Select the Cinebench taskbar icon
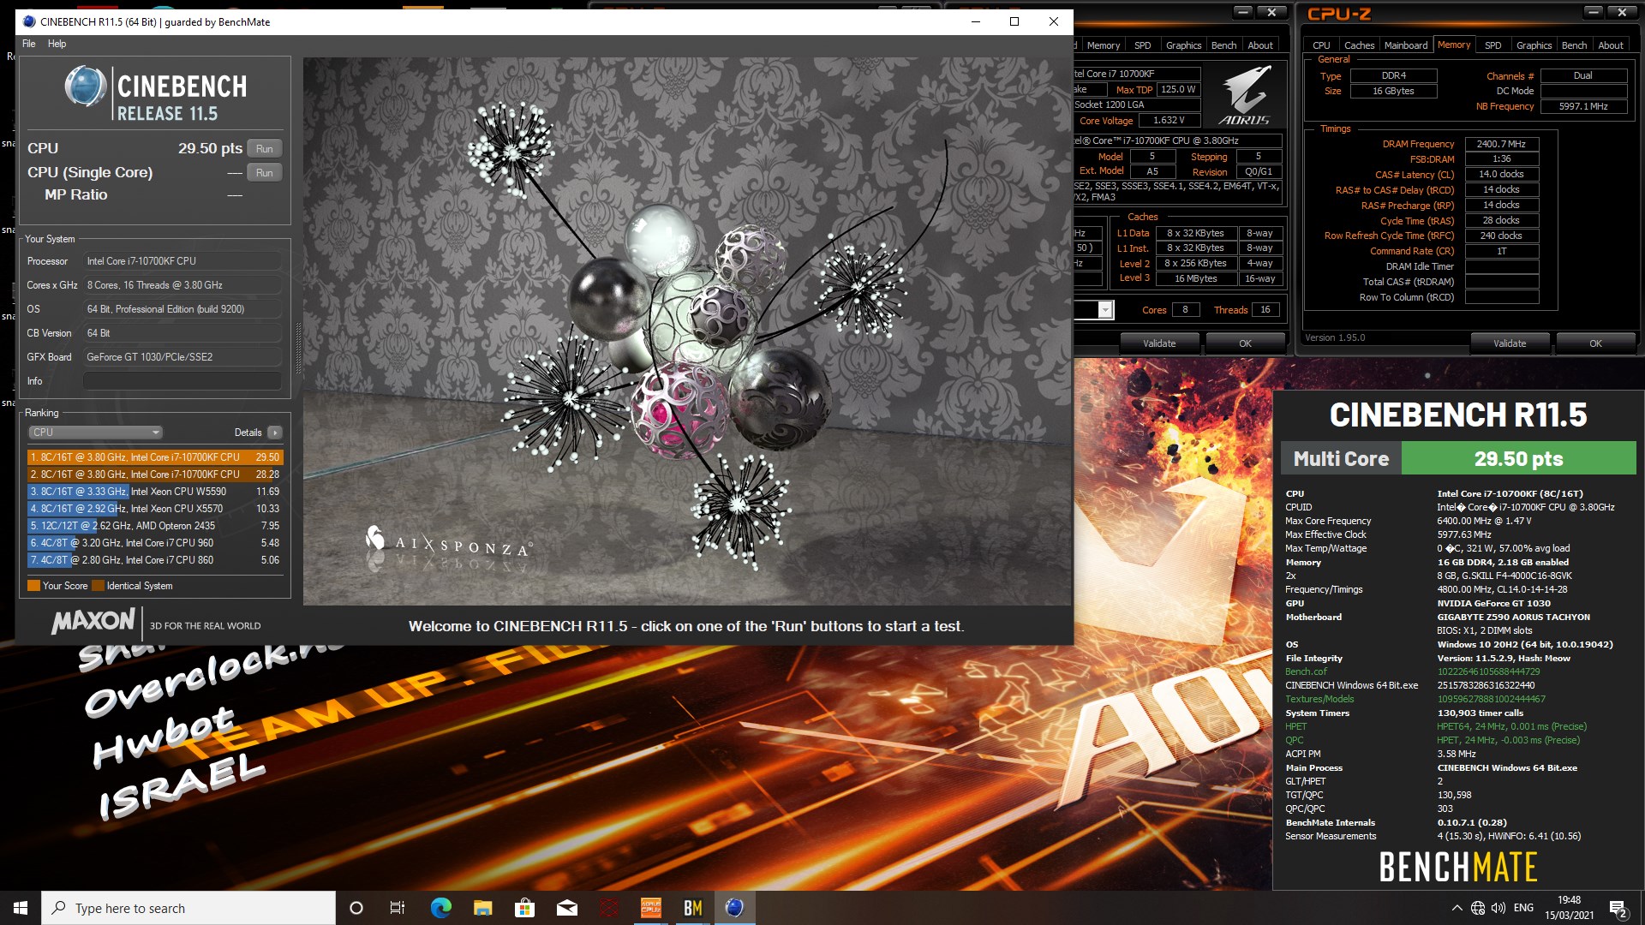 [x=734, y=908]
